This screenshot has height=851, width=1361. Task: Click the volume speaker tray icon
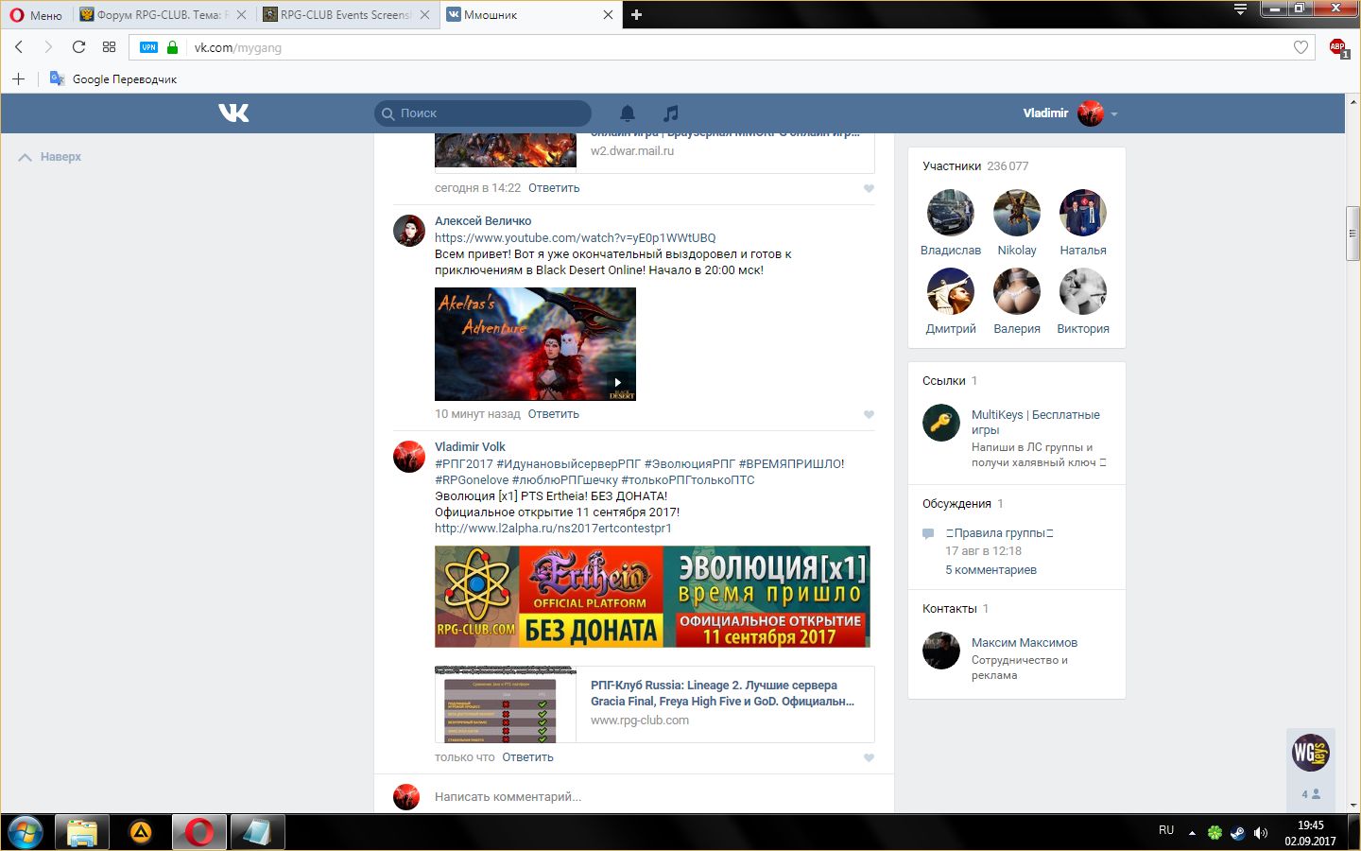1260,833
